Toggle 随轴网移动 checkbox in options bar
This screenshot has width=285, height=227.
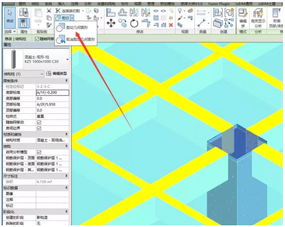click(x=37, y=39)
